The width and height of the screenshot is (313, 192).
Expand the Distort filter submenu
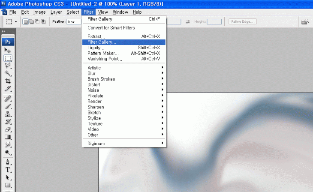124,84
